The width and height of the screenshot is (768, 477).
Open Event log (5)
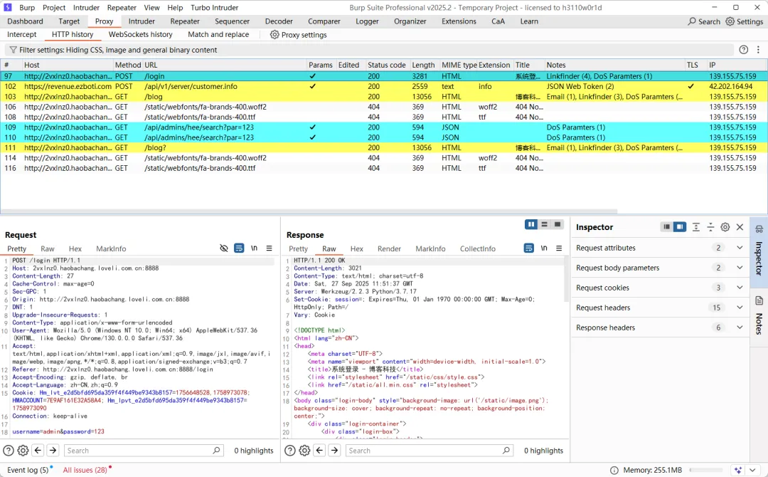[x=28, y=470]
